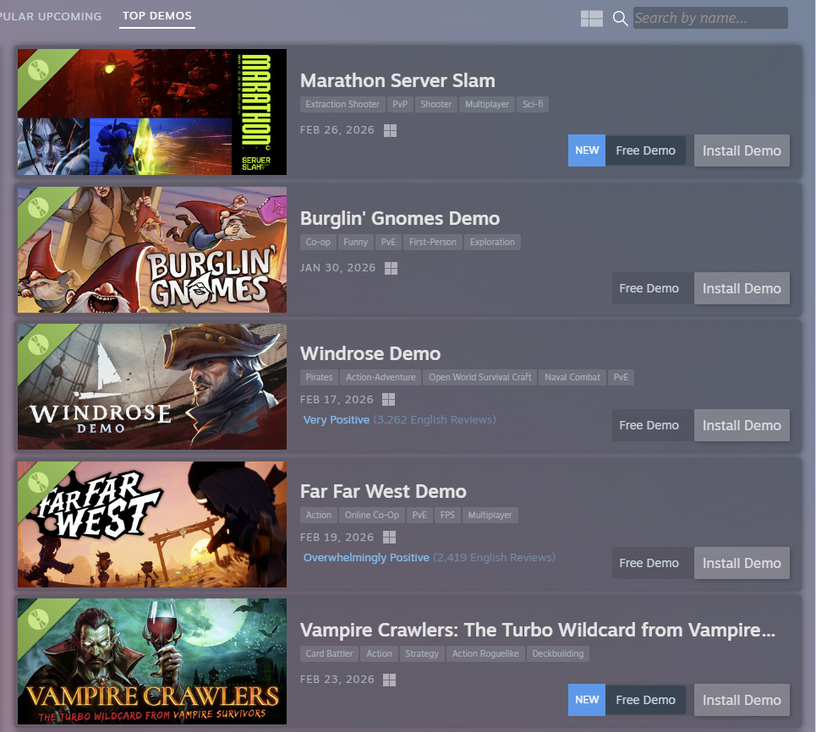Click the demo disc badge on Vampire Crawlers
The height and width of the screenshot is (732, 816).
point(39,619)
